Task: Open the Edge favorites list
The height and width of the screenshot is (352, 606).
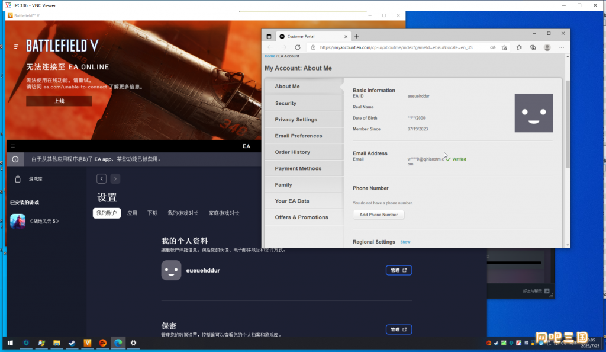Action: click(x=519, y=47)
